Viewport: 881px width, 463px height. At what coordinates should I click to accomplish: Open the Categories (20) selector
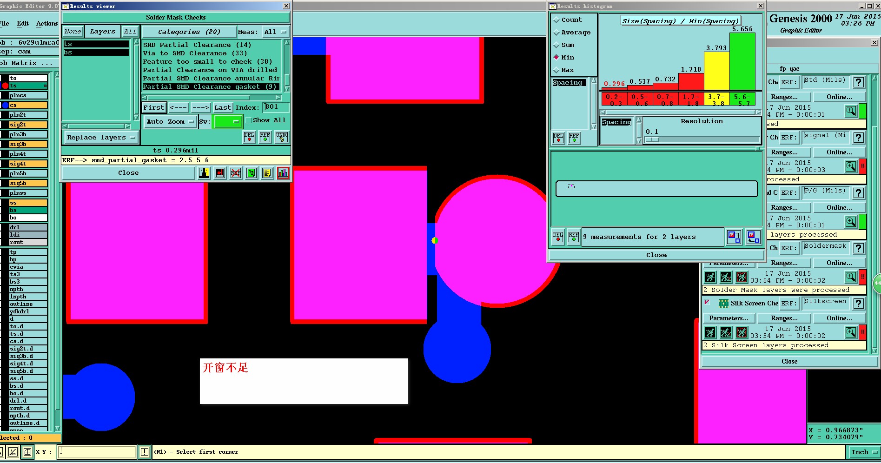[x=189, y=32]
